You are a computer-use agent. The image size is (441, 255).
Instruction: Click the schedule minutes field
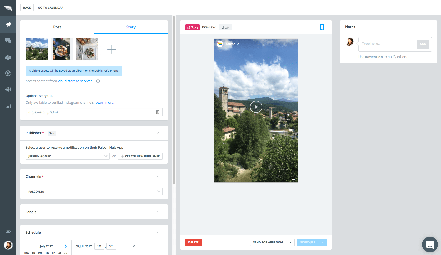pos(111,246)
